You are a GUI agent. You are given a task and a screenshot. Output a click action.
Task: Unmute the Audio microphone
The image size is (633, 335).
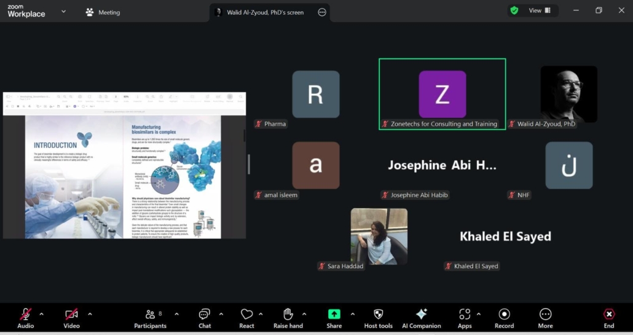[x=25, y=318]
